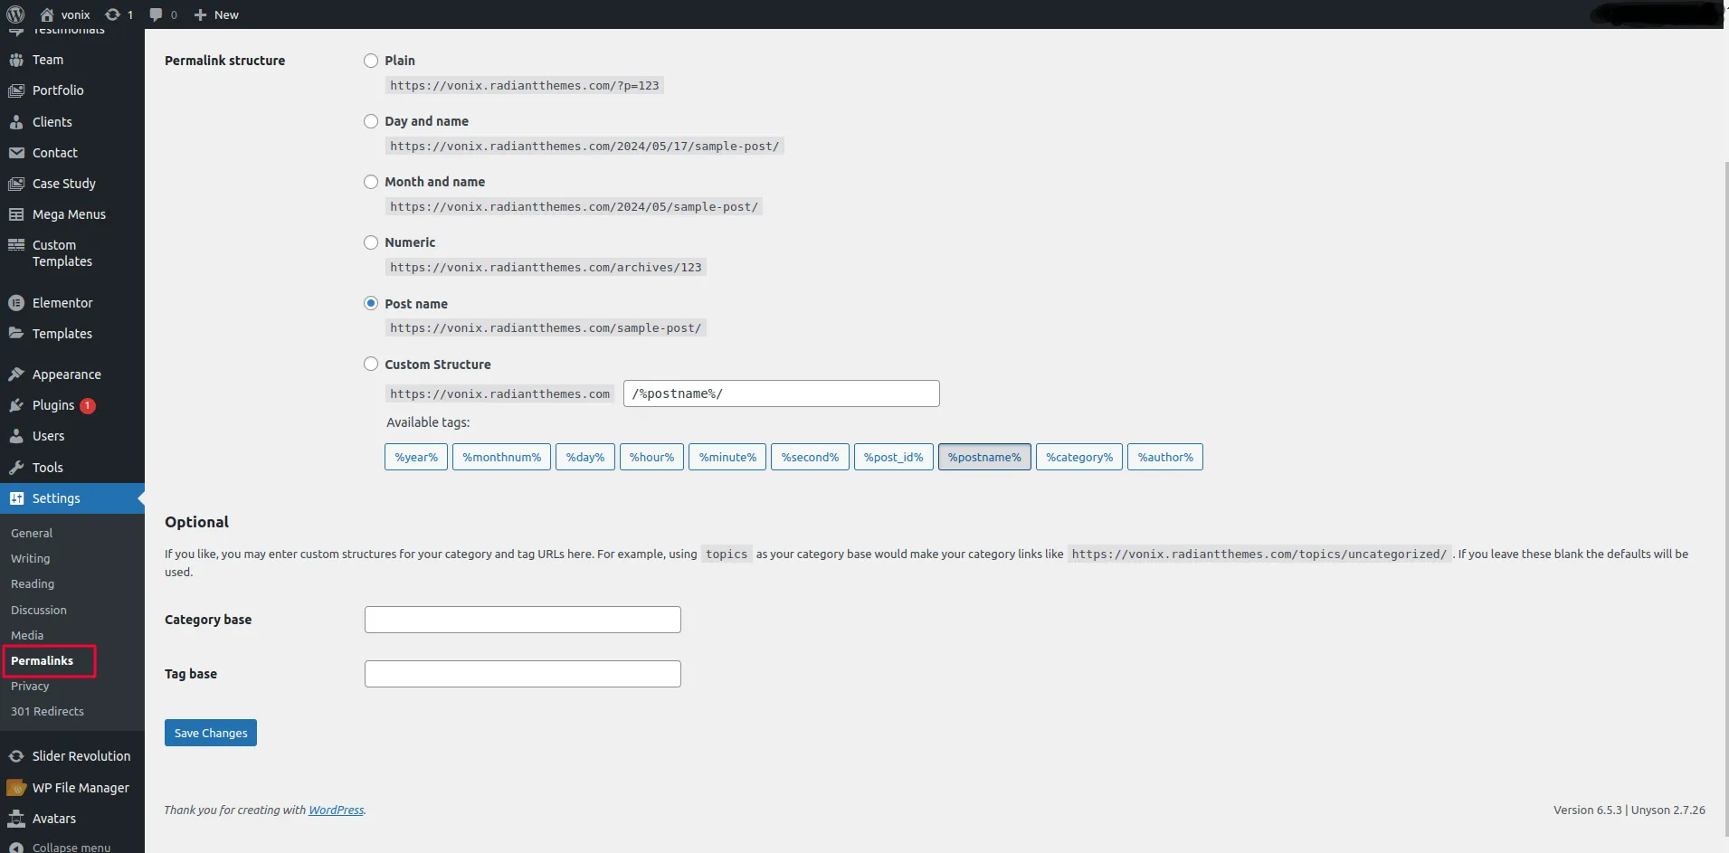The width and height of the screenshot is (1729, 853).
Task: Open 301 Redirects submenu
Action: click(x=47, y=711)
